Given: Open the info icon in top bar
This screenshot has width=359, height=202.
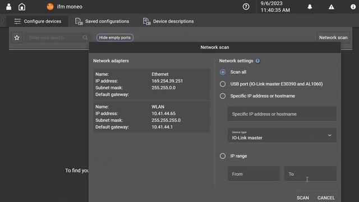Looking at the screenshot, I should point(353,7).
